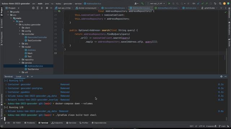Expand the gradle folder
This screenshot has width=231, height=129.
click(8, 12)
